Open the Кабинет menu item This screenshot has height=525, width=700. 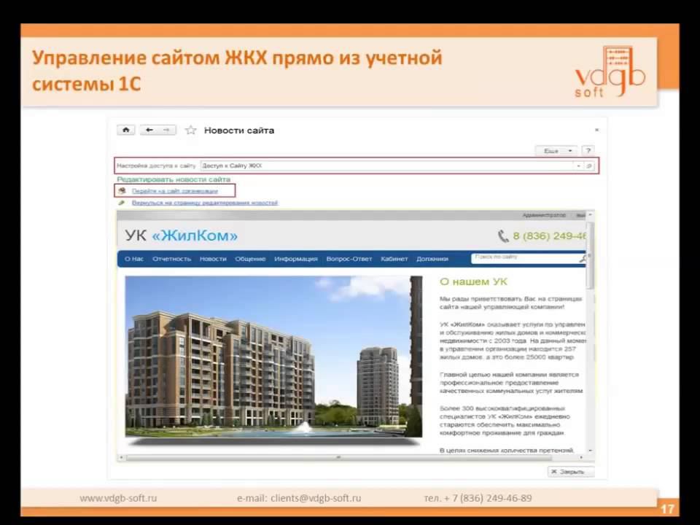(394, 259)
